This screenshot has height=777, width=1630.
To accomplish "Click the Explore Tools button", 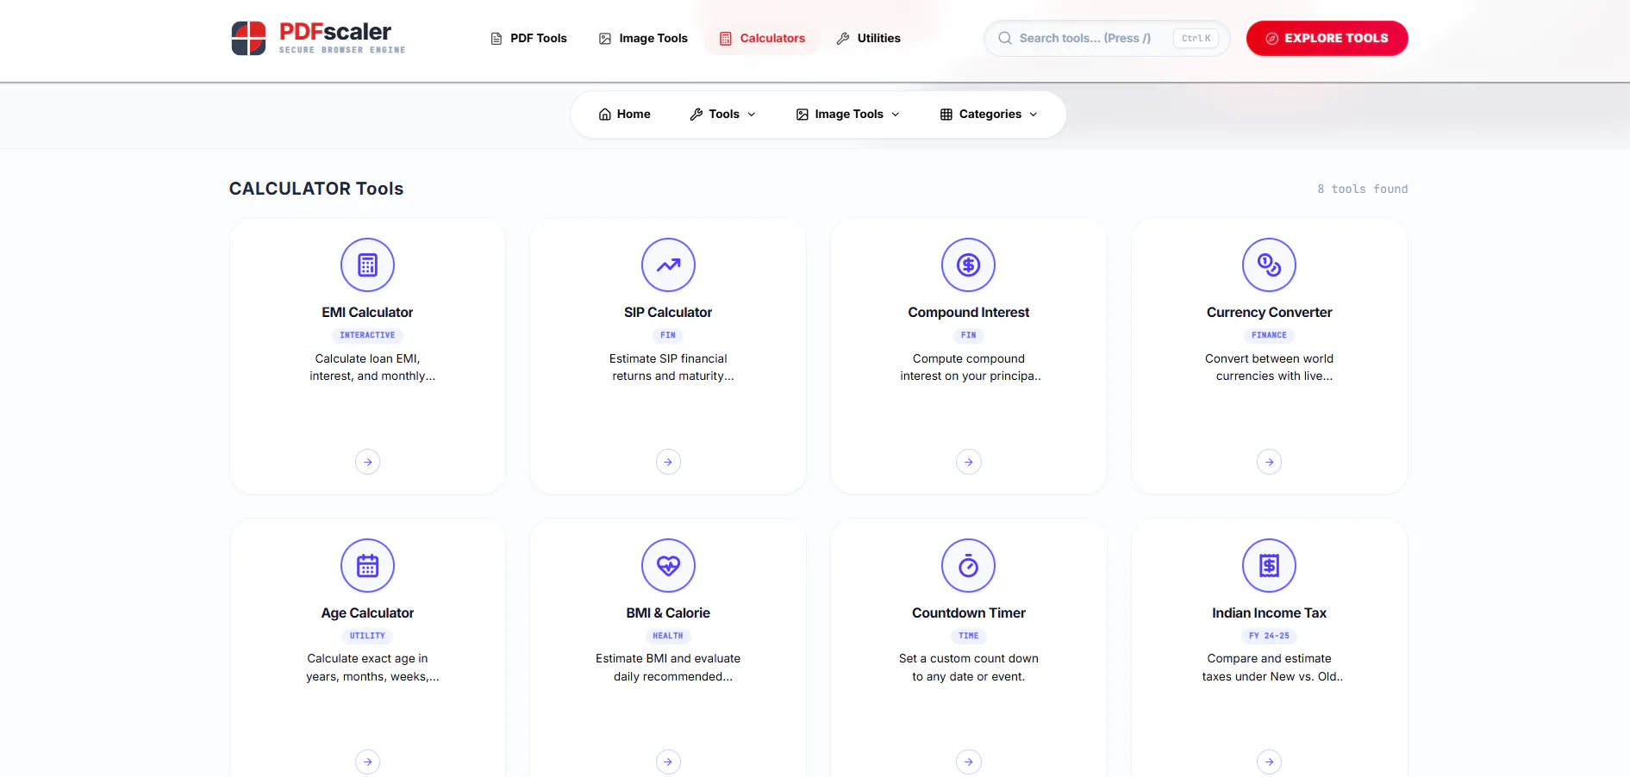I will tap(1327, 38).
